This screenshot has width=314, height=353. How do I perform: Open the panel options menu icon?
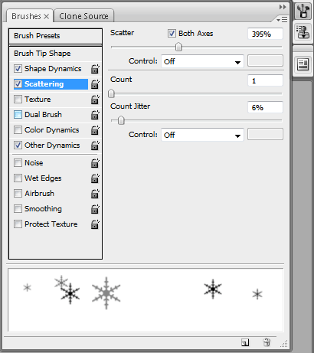coord(282,19)
